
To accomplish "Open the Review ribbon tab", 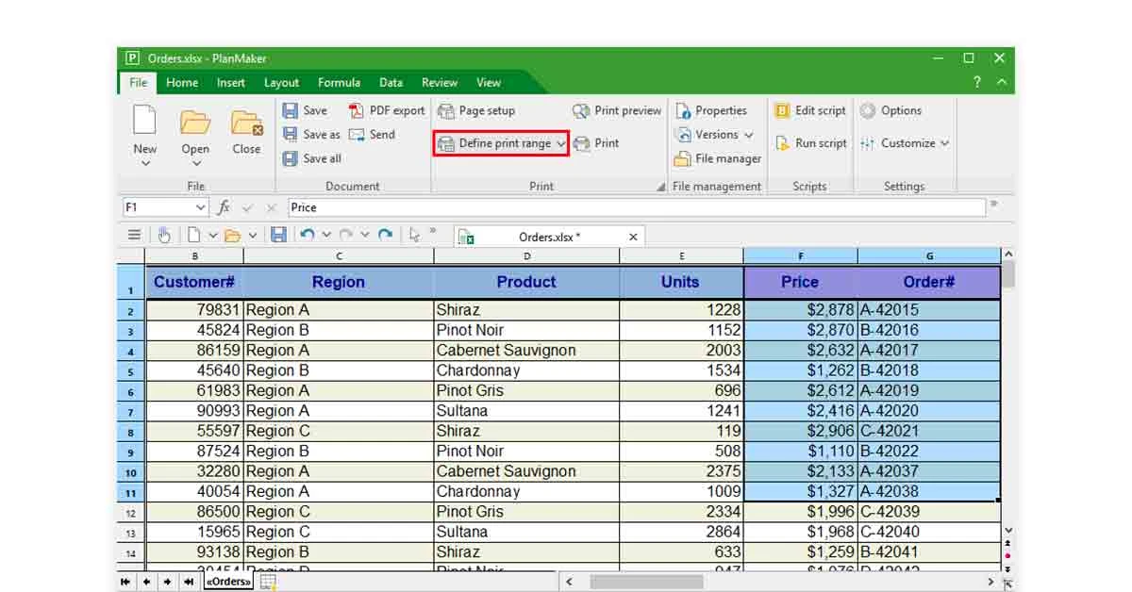I will pyautogui.click(x=439, y=82).
